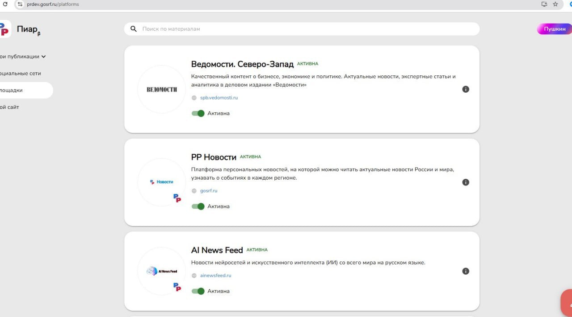
Task: Click АКТИВНА badge next to PP Новости
Action: click(x=250, y=157)
